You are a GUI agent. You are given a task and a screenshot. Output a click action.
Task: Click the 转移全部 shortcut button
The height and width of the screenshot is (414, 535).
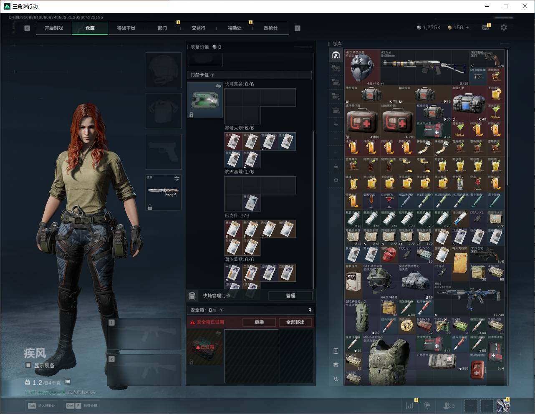pyautogui.click(x=82, y=406)
